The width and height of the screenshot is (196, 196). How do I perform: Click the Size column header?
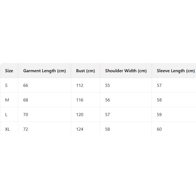[9, 71]
